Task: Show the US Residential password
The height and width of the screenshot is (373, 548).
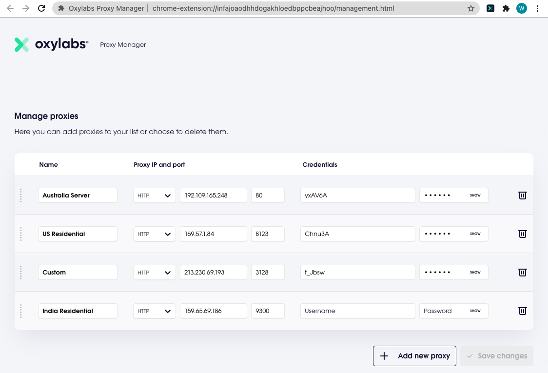Action: coord(475,234)
